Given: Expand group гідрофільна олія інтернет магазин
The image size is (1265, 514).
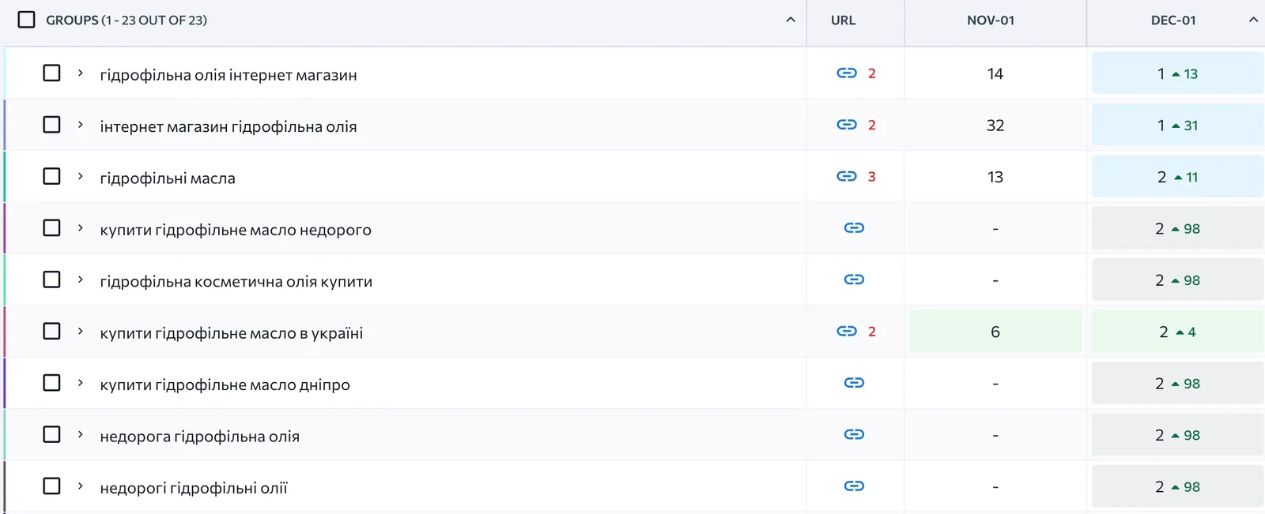Looking at the screenshot, I should [x=80, y=73].
